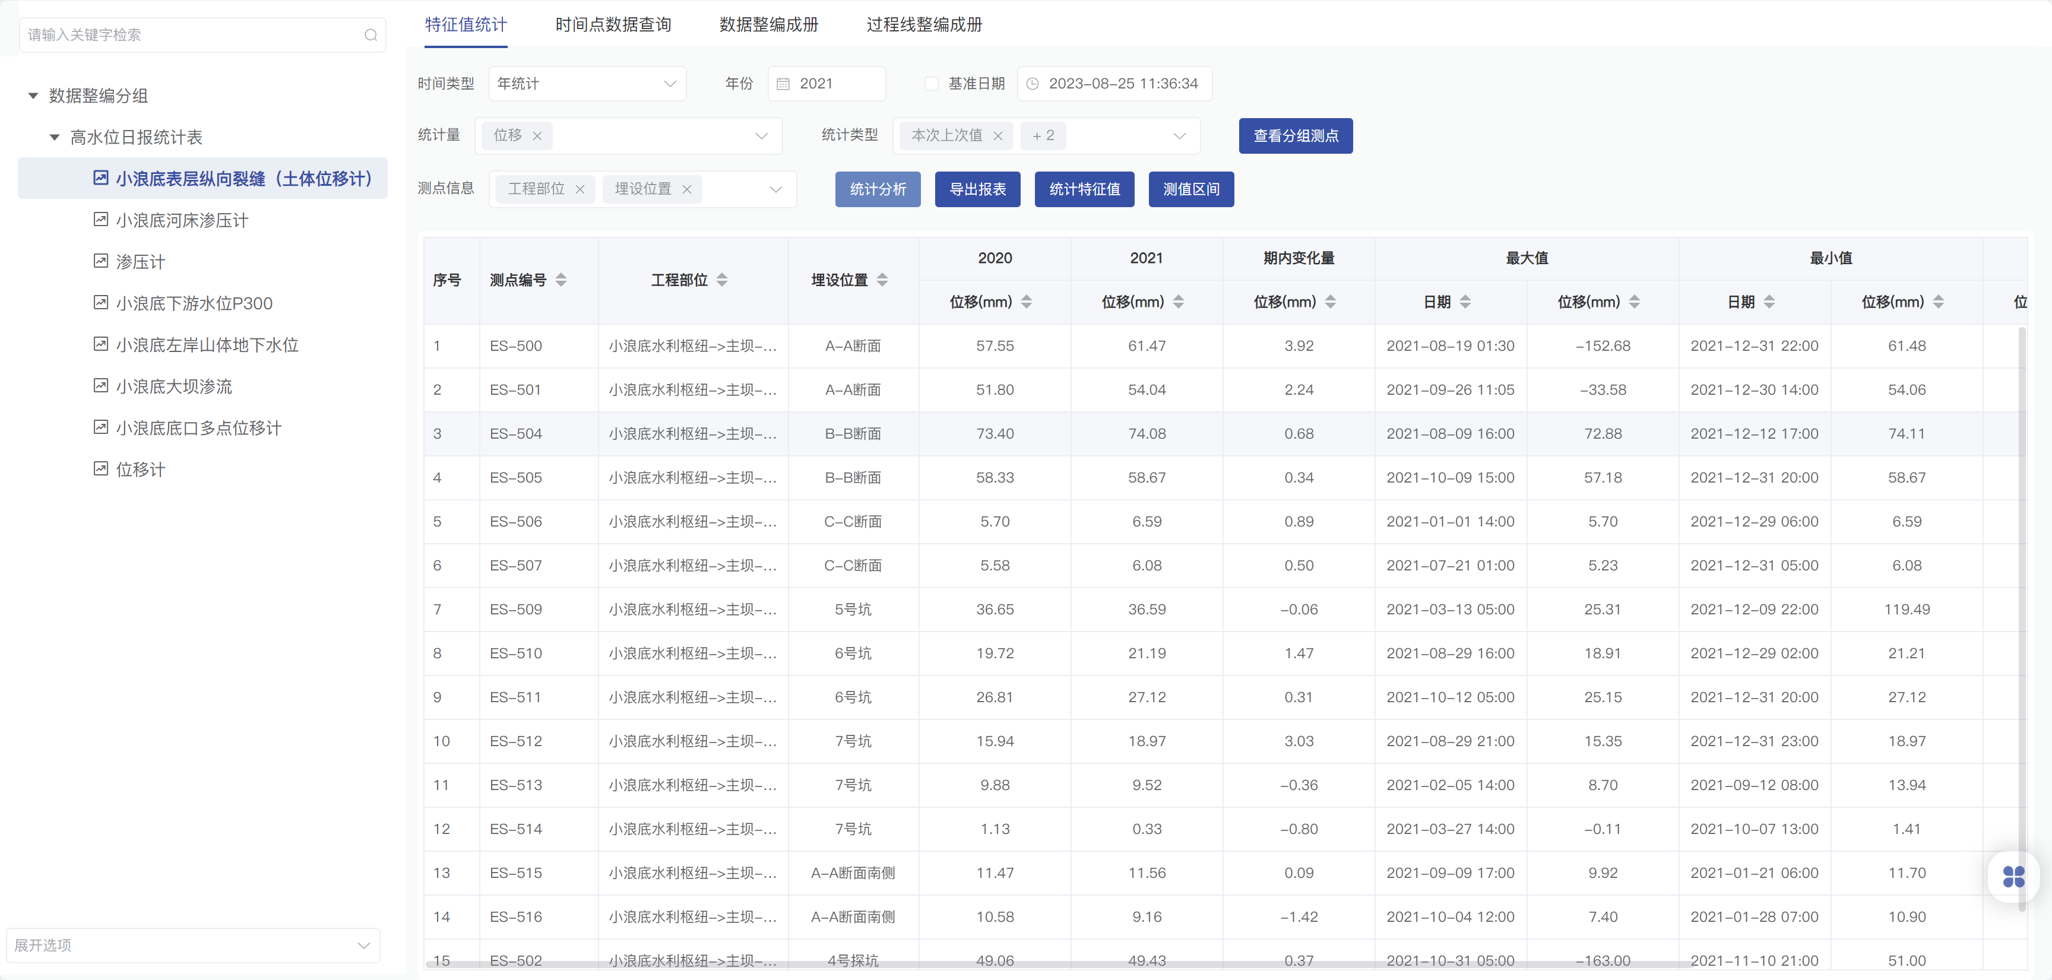Click 统计分析 button
2052x980 pixels.
[x=877, y=189]
